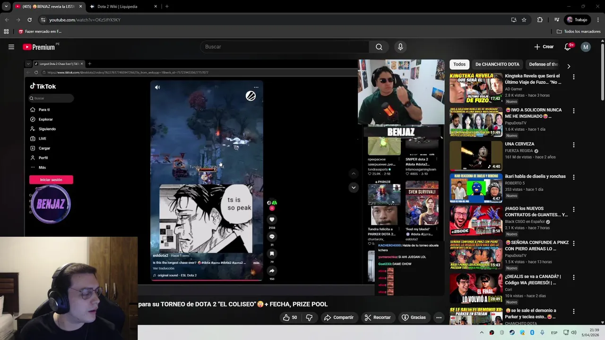
Task: Dislike the video with thumbs down
Action: 309,317
